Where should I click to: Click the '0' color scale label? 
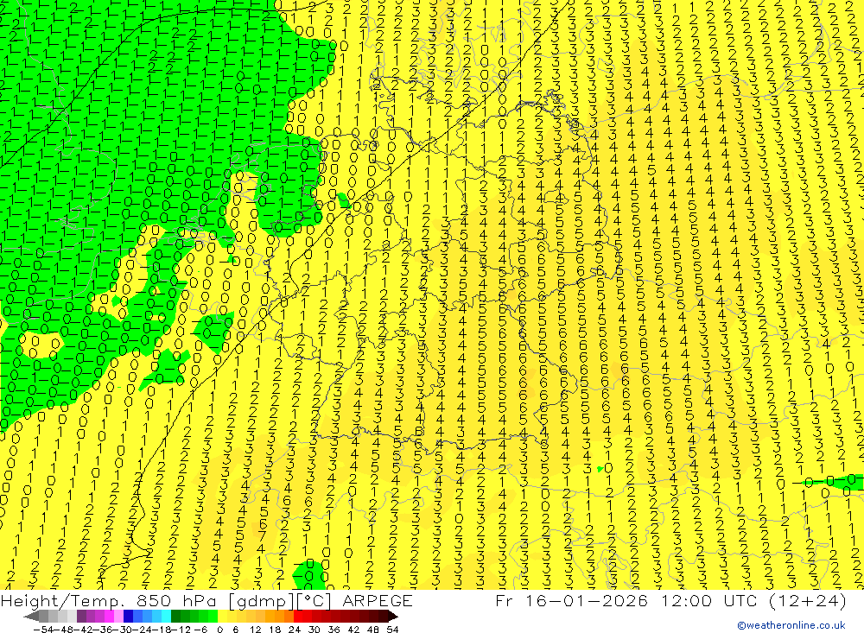coord(219,630)
